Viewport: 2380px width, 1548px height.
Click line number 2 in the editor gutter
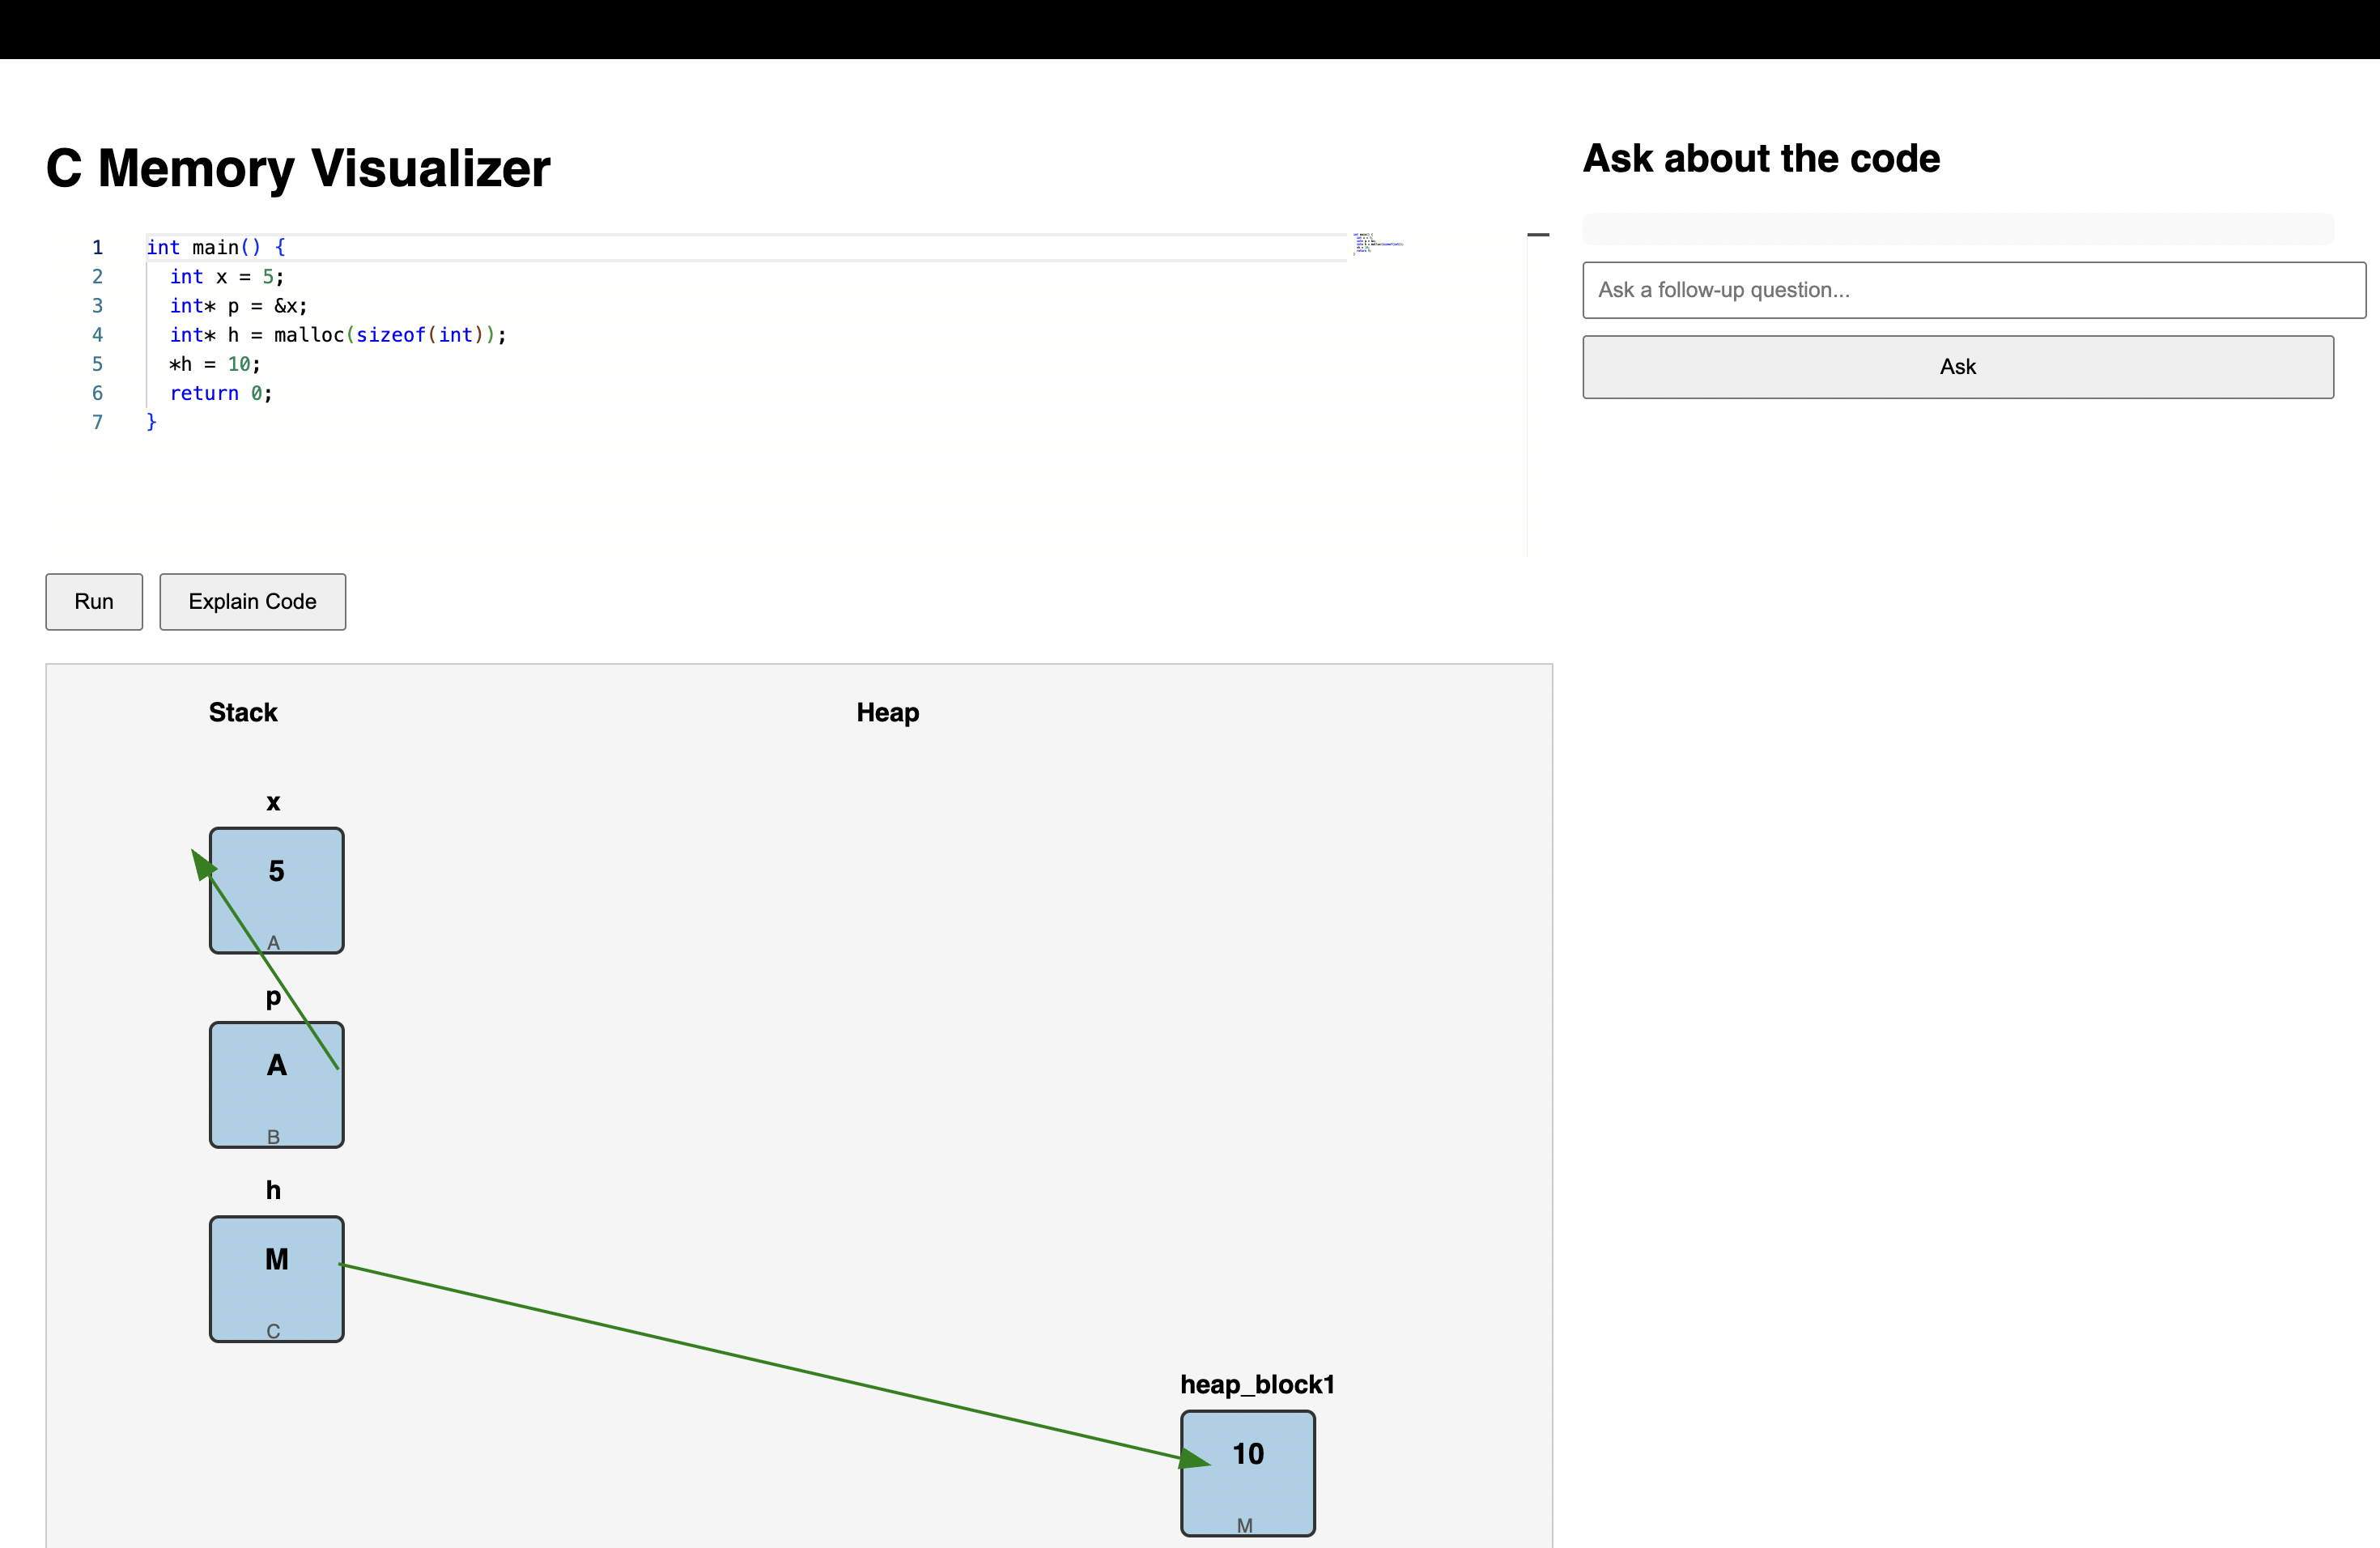pyautogui.click(x=97, y=277)
